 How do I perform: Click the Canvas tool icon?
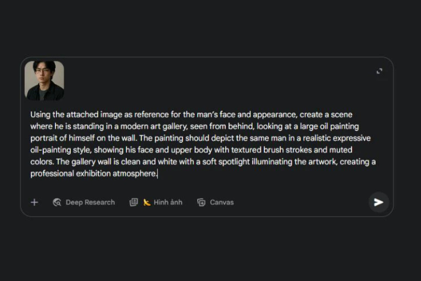click(201, 202)
